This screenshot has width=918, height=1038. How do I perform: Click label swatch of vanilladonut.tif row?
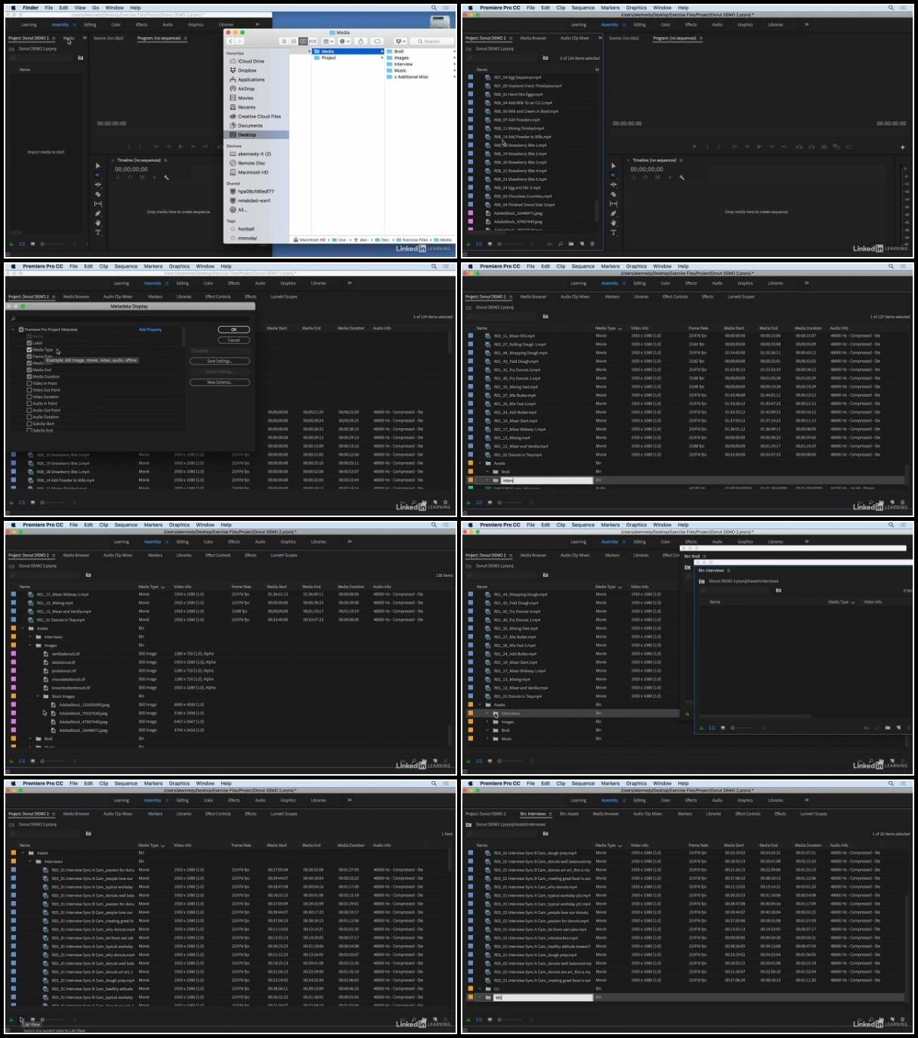coord(13,653)
